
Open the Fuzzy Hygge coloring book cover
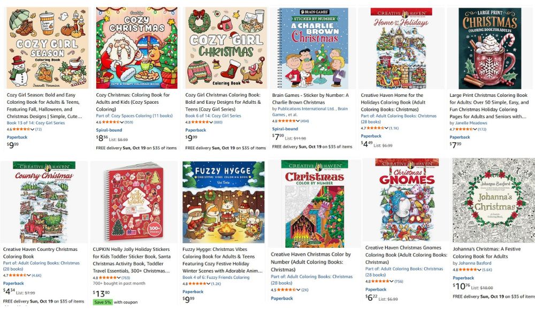pyautogui.click(x=224, y=202)
